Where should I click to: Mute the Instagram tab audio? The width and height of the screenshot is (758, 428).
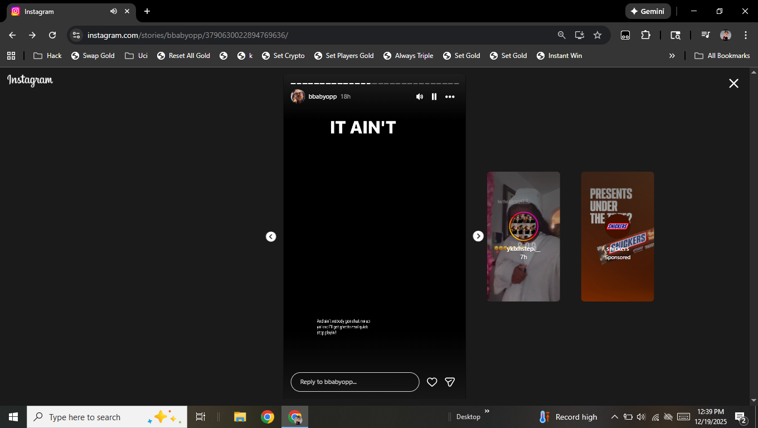pyautogui.click(x=114, y=11)
